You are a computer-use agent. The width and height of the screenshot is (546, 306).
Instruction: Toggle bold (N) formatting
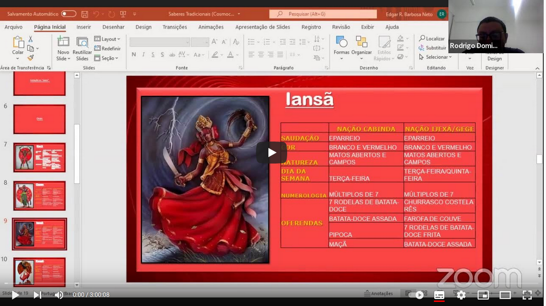(134, 55)
